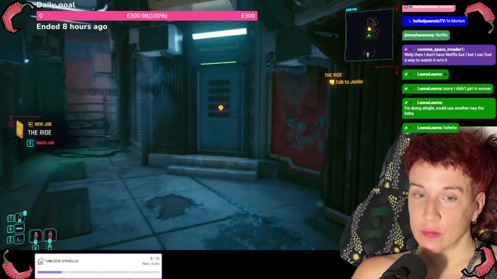Click the badge icon before LeonaLearns: hehehe
Viewport: 497px width, 279px height.
406,127
